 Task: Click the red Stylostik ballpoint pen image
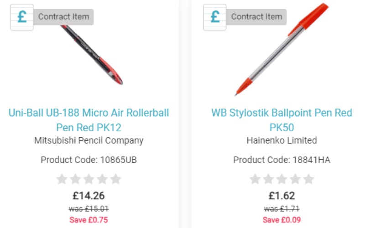282,49
